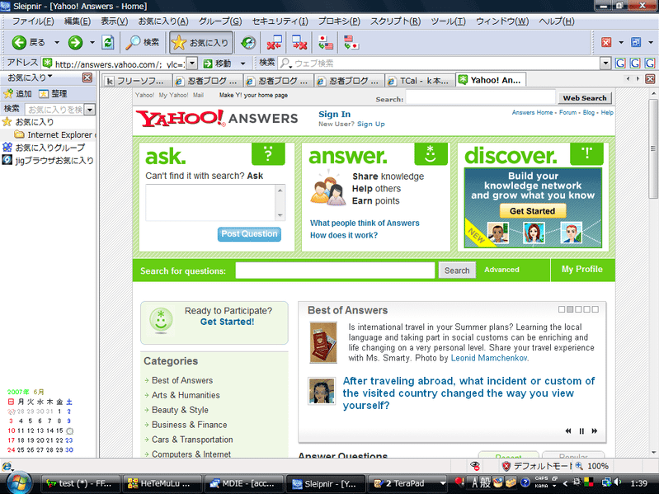659x494 pixels.
Task: Click the Sign Up link
Action: 370,124
